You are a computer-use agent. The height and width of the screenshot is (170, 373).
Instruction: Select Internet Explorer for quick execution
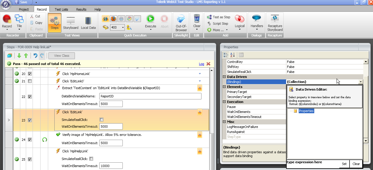(x=105, y=19)
